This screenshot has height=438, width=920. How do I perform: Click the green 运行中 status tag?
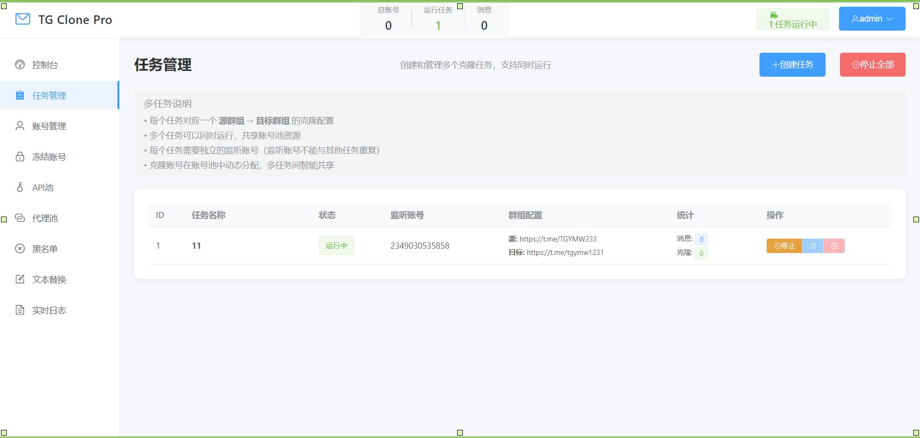(x=336, y=245)
